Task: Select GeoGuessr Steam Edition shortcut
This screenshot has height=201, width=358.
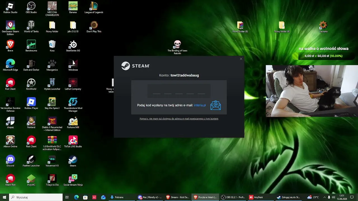Action: pyautogui.click(x=10, y=28)
